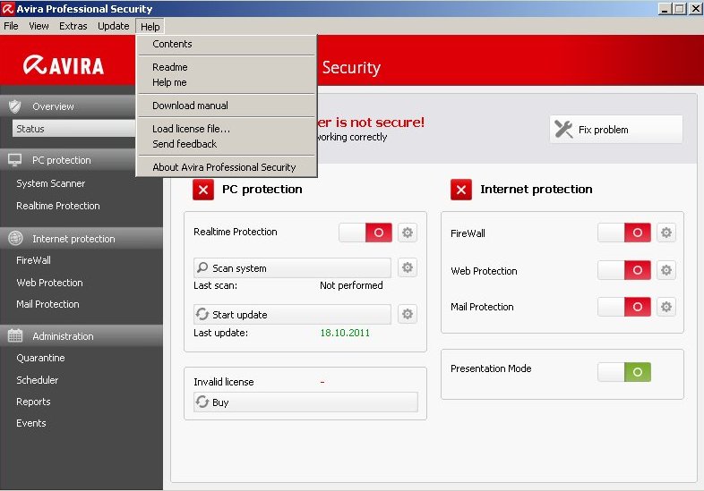Screen dimensions: 704x491
Task: Click the Buy license button
Action: (x=305, y=402)
